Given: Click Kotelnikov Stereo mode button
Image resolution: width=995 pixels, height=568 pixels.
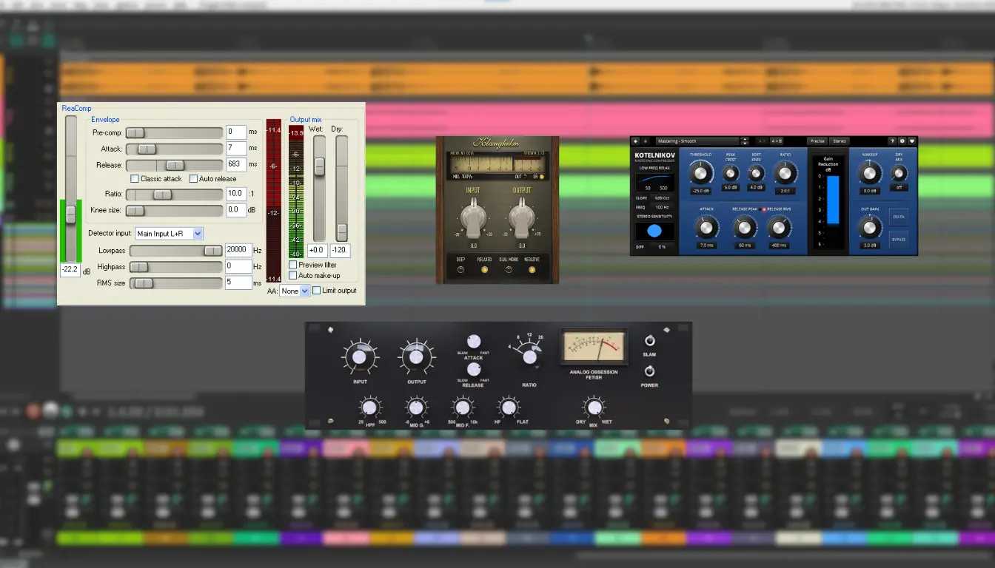Looking at the screenshot, I should click(840, 141).
